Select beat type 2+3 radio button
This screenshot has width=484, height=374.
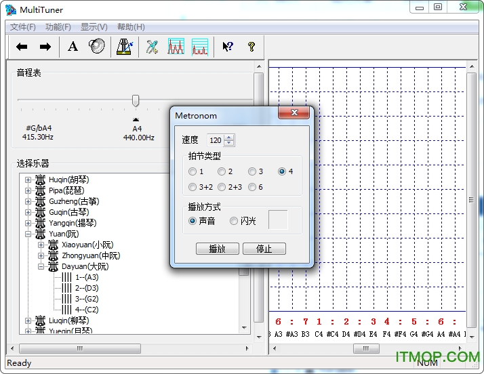coord(221,187)
